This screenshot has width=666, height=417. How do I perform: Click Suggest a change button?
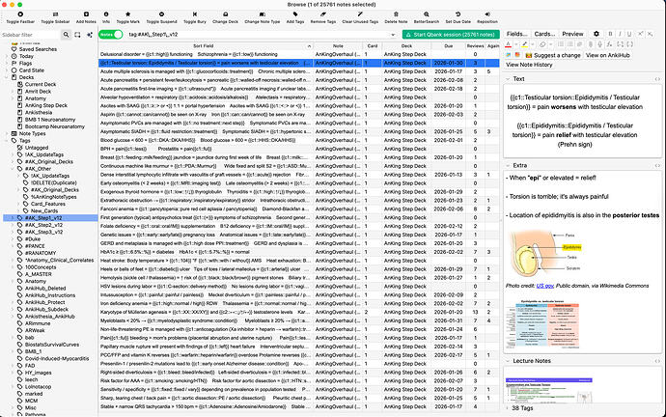[x=553, y=55]
